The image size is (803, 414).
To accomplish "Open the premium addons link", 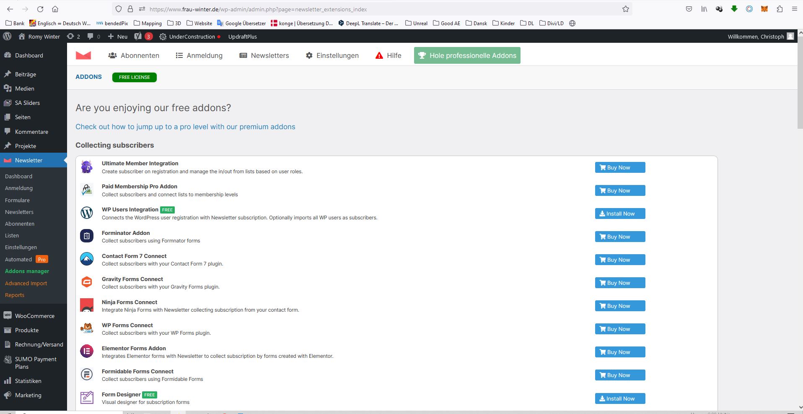I will pyautogui.click(x=185, y=127).
